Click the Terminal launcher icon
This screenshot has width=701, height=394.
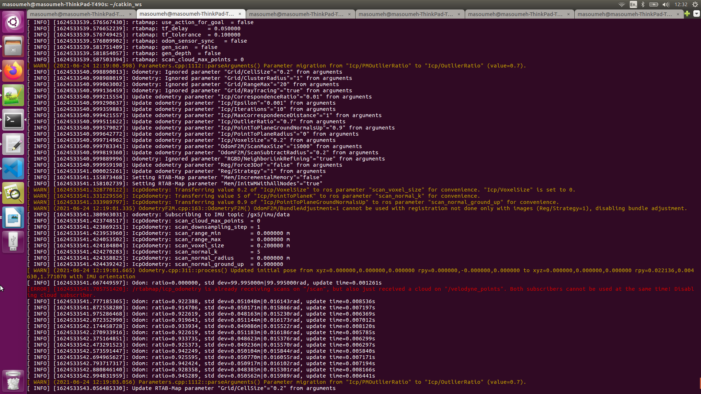(13, 120)
